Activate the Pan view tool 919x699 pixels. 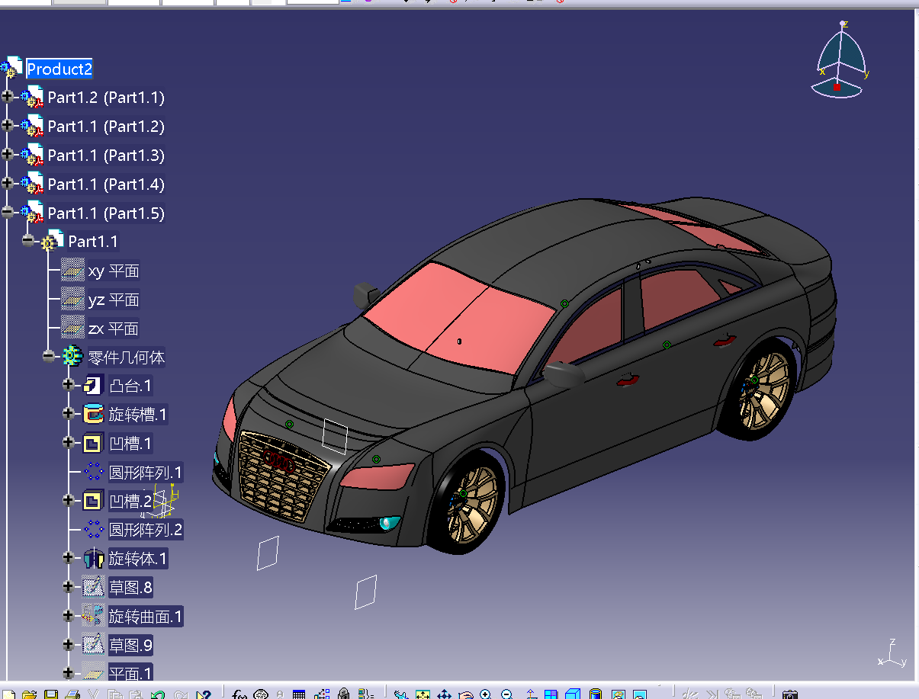pos(444,694)
